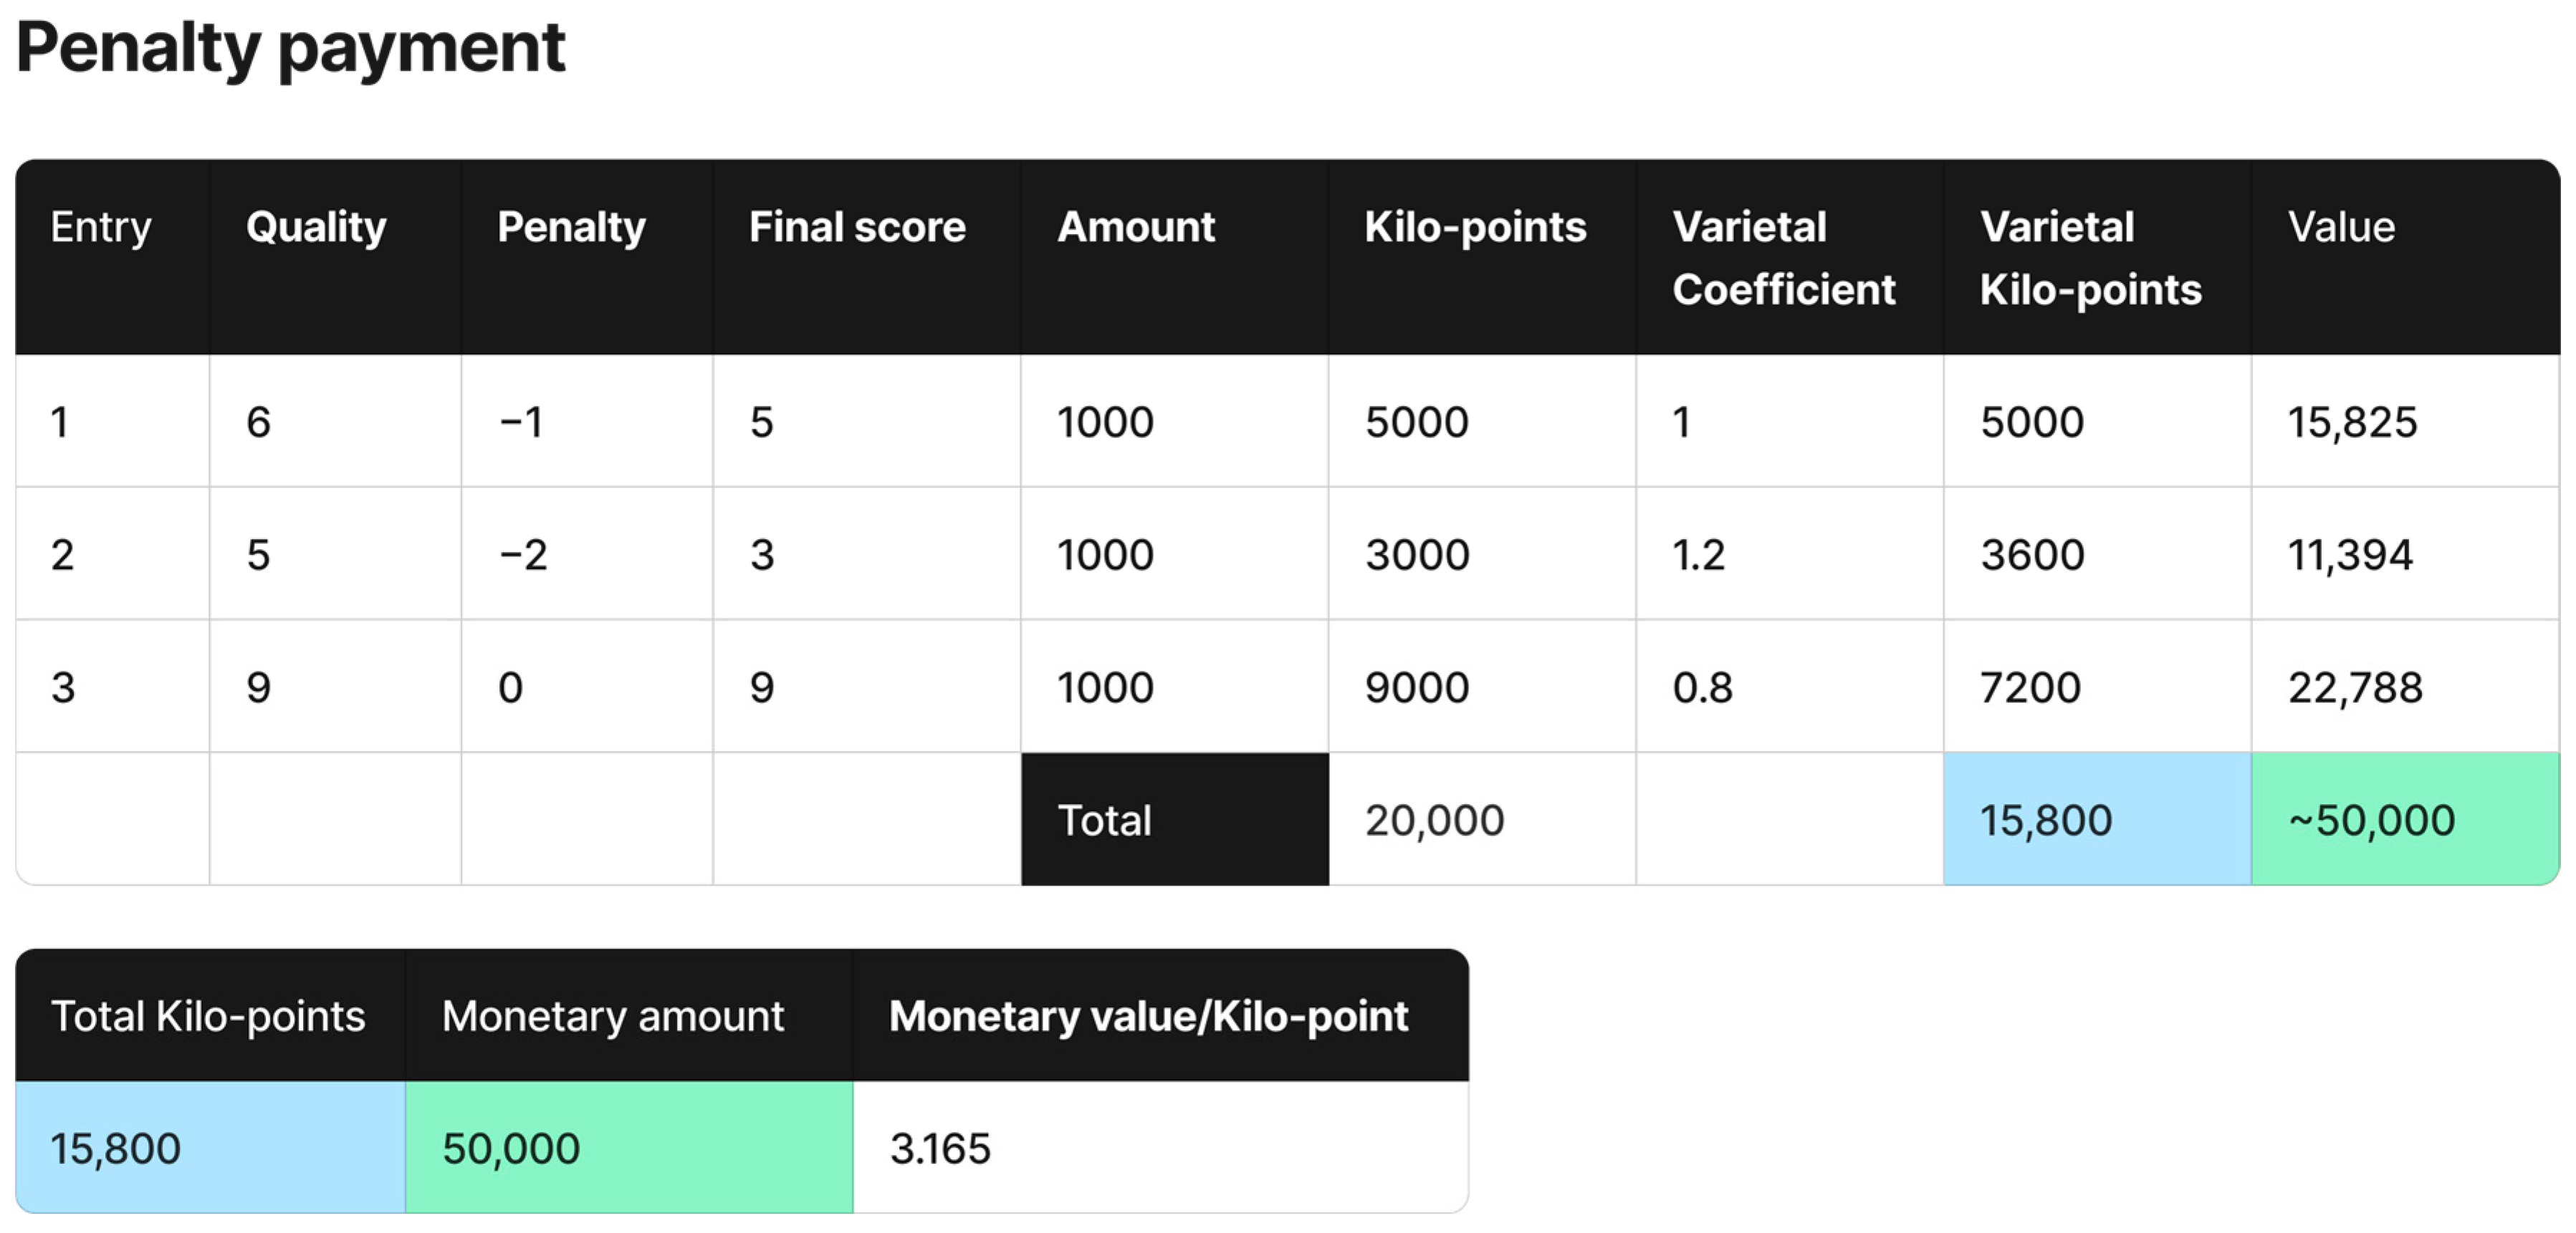Click the Monetary value/Kilo-point header
This screenshot has width=2576, height=1233.
tap(1148, 1016)
